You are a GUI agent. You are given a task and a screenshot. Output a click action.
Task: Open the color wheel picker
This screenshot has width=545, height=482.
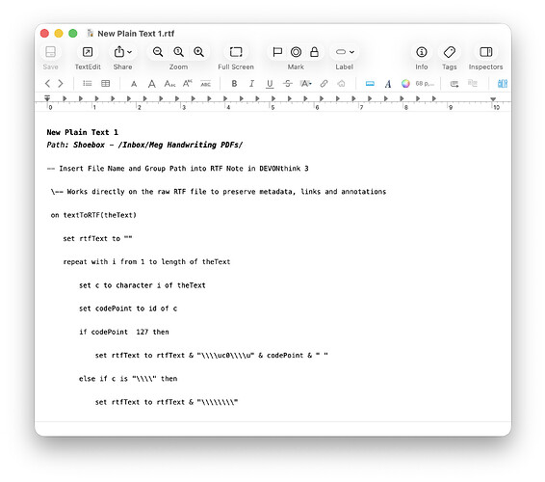[x=405, y=84]
